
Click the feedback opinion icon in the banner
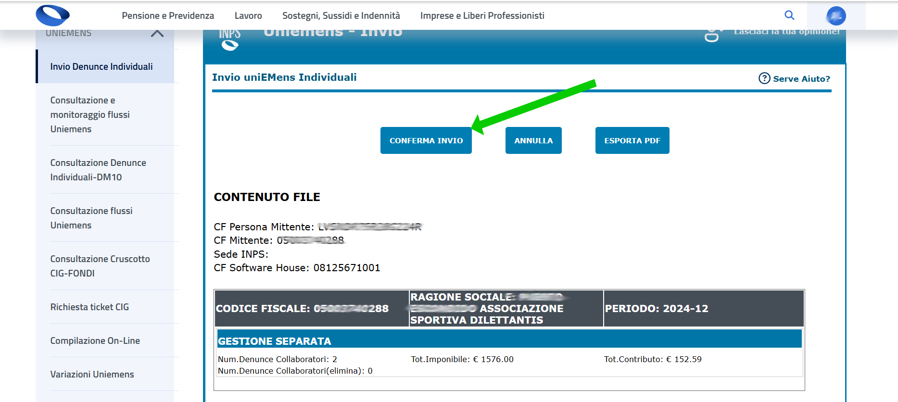[713, 35]
